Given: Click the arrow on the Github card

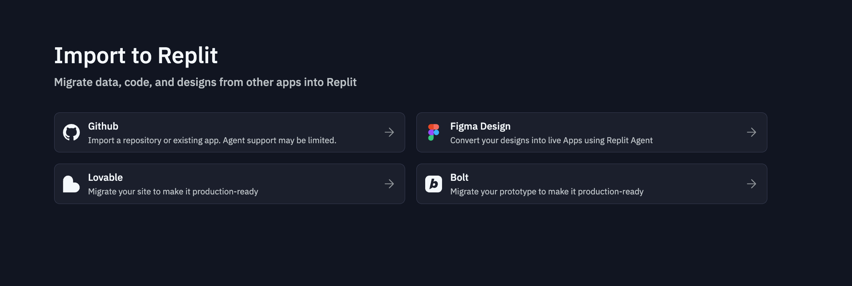Looking at the screenshot, I should coord(389,132).
